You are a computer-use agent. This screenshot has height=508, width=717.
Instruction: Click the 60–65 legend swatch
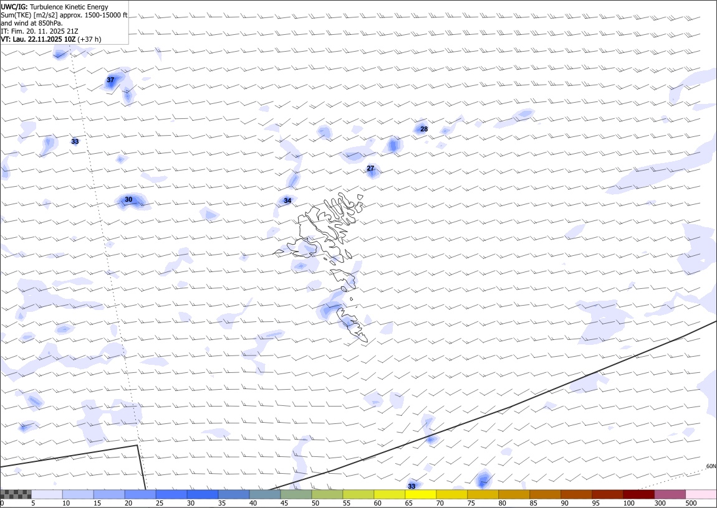click(390, 494)
